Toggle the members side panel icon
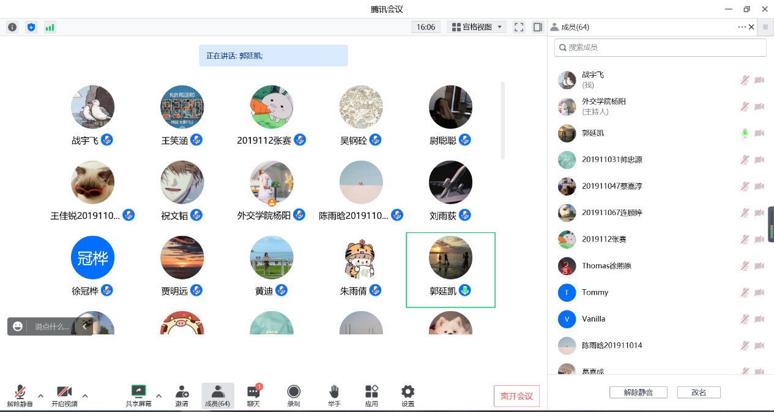The width and height of the screenshot is (774, 412). [x=538, y=27]
